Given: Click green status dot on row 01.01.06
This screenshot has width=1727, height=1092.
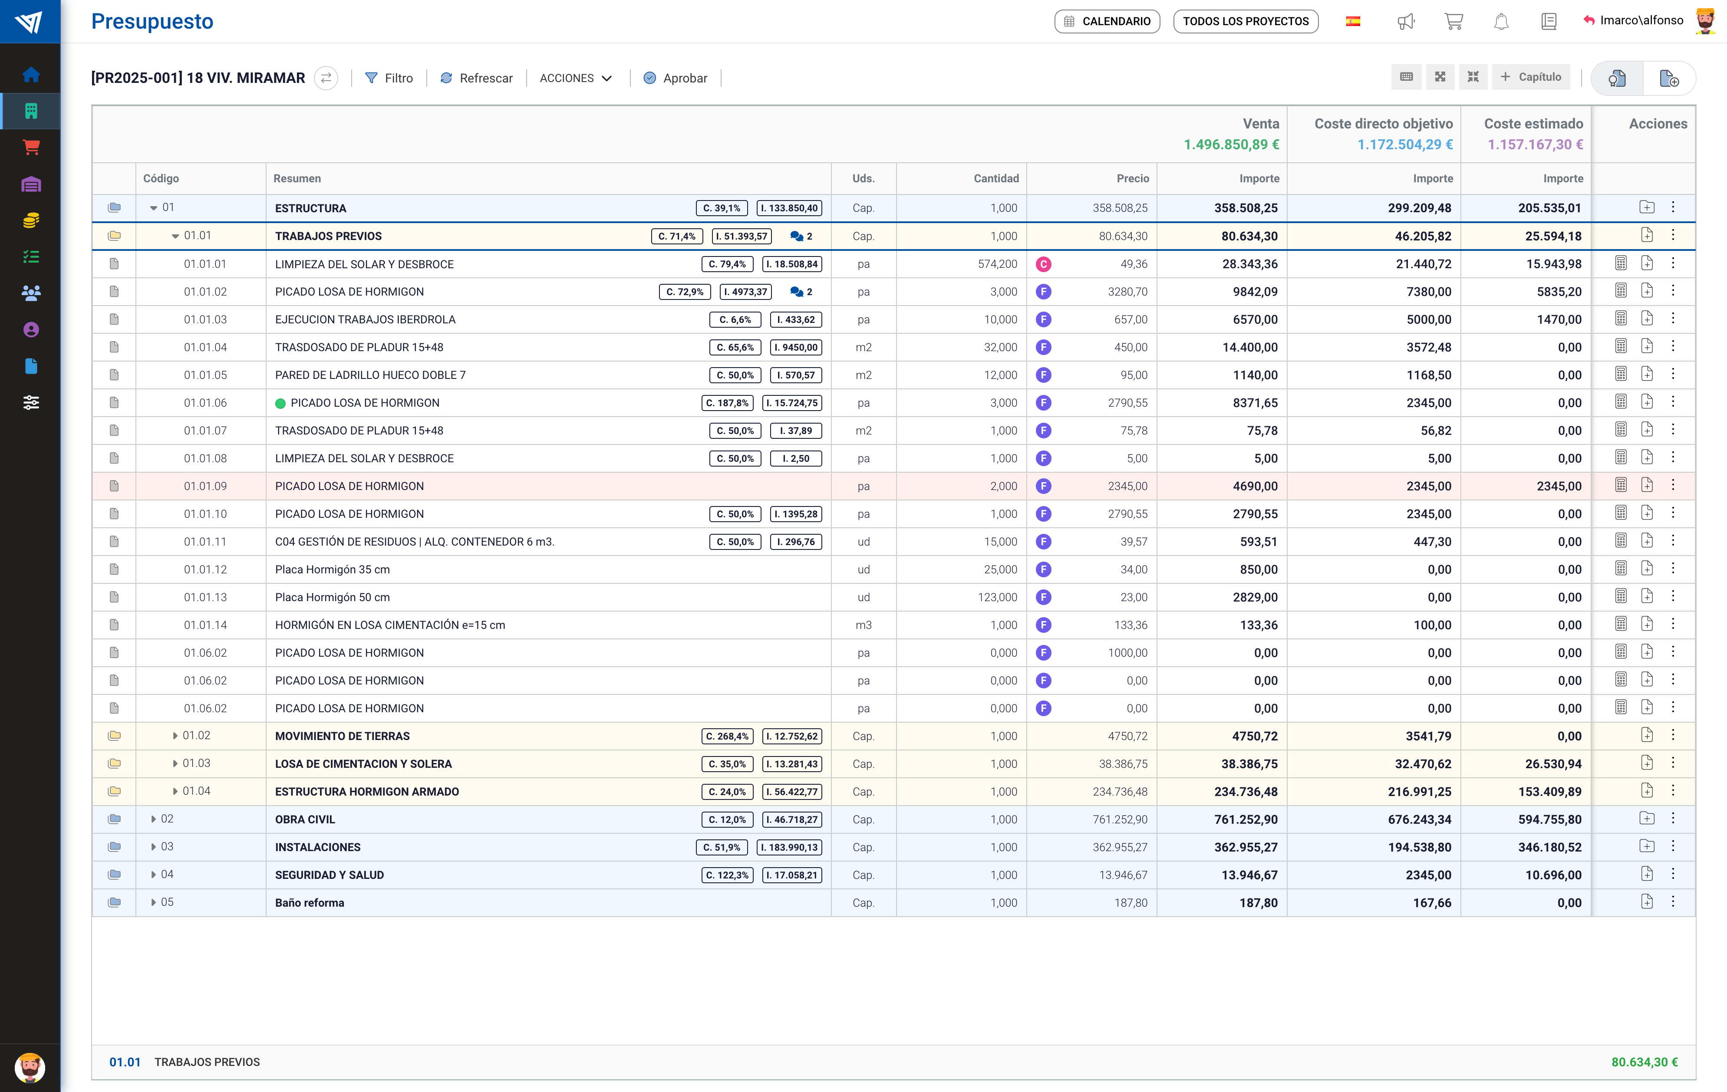Looking at the screenshot, I should [280, 403].
